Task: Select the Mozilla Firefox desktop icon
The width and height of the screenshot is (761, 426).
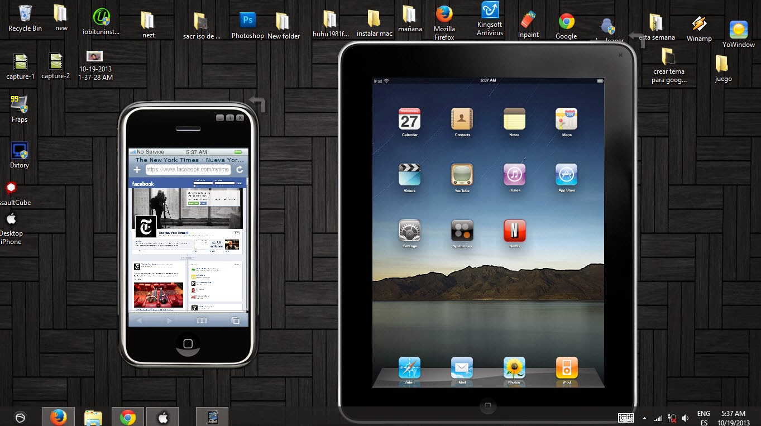Action: (x=444, y=23)
